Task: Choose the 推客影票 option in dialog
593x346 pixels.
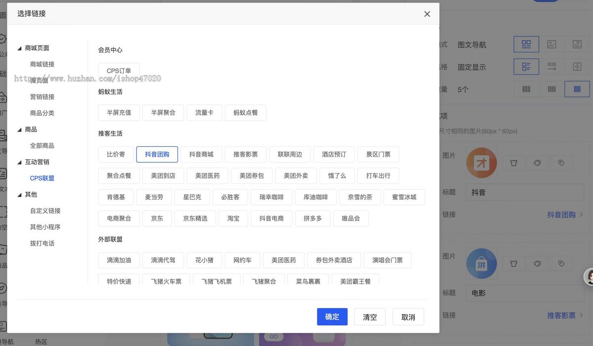Action: click(x=246, y=154)
